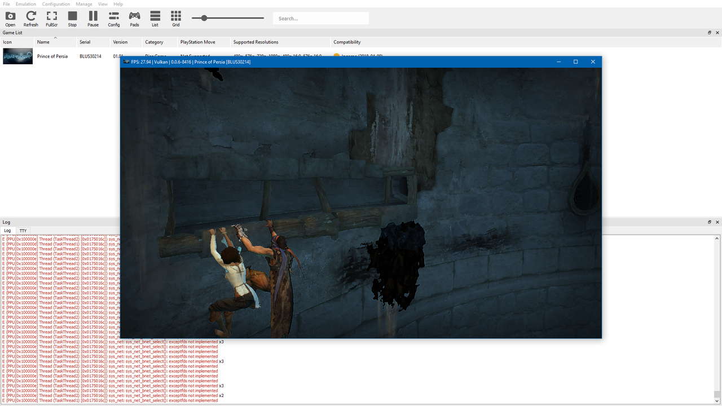This screenshot has height=406, width=722.
Task: Open the File menu
Action: [x=6, y=4]
